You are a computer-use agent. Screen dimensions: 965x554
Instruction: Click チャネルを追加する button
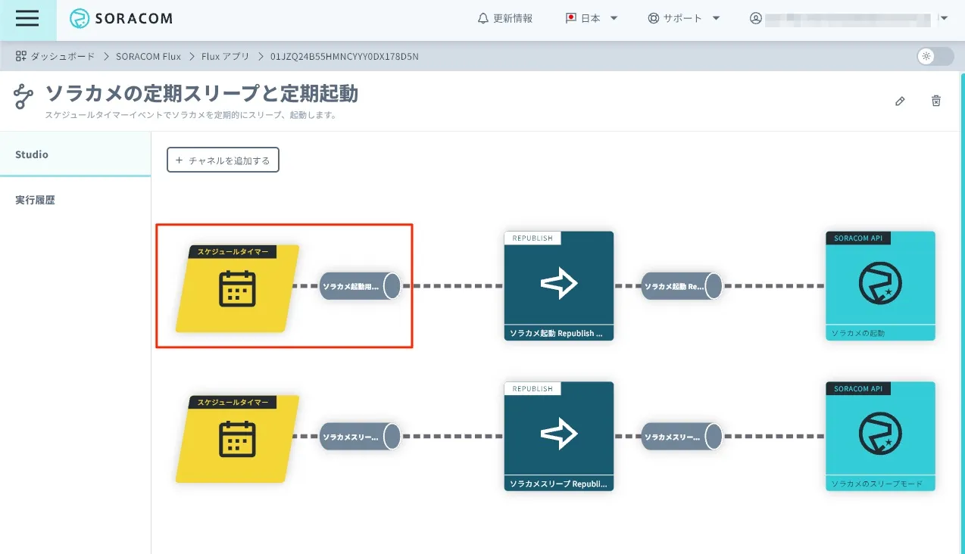[223, 160]
